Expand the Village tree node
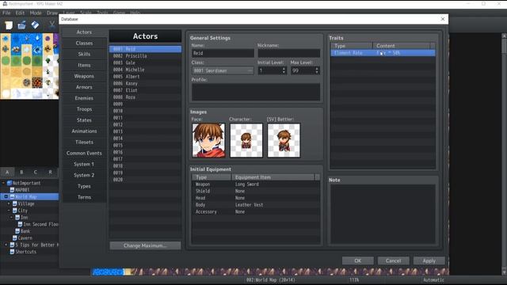The image size is (507, 285). coord(9,203)
